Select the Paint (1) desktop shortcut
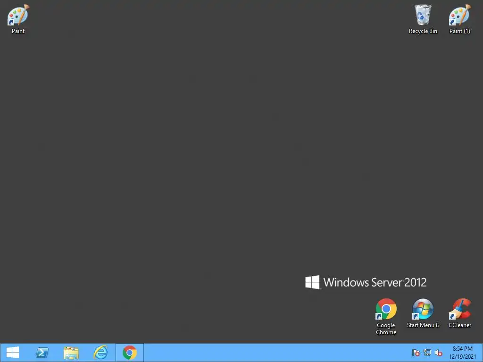Viewport: 483px width, 362px height. coord(459,19)
